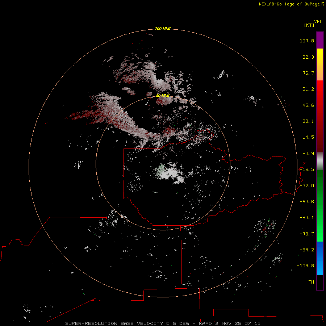This screenshot has height=326, width=326.
Task: Click the purple segment of velocity color bar
Action: click(x=320, y=41)
